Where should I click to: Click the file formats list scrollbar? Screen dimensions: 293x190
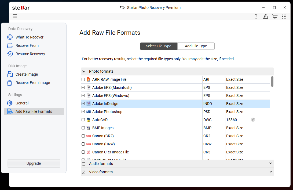272,82
